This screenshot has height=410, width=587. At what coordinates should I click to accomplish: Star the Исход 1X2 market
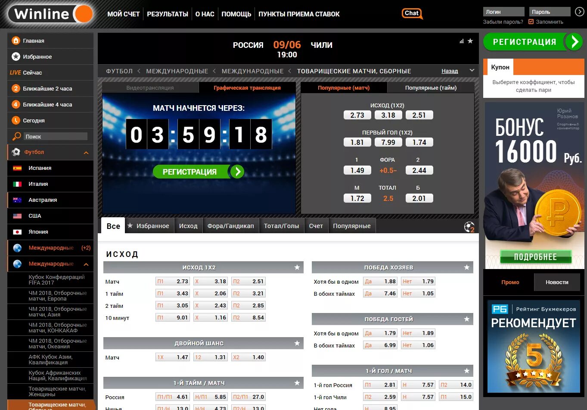[297, 267]
